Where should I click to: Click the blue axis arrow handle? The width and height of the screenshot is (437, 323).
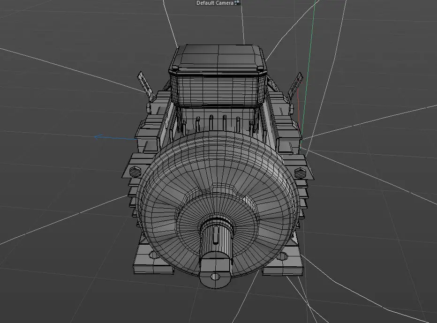[97, 137]
